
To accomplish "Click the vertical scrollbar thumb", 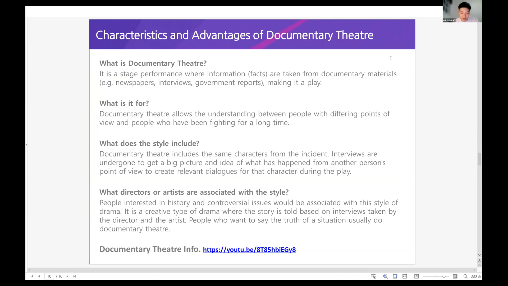I will (479, 159).
